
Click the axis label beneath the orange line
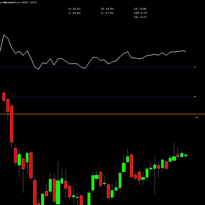coord(197,117)
